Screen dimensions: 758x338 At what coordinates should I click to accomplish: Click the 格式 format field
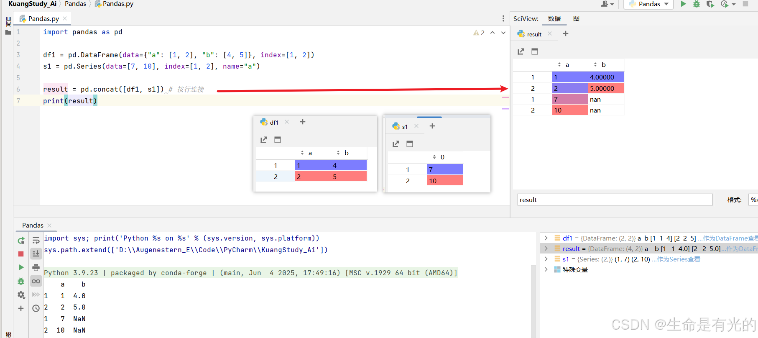(x=753, y=200)
